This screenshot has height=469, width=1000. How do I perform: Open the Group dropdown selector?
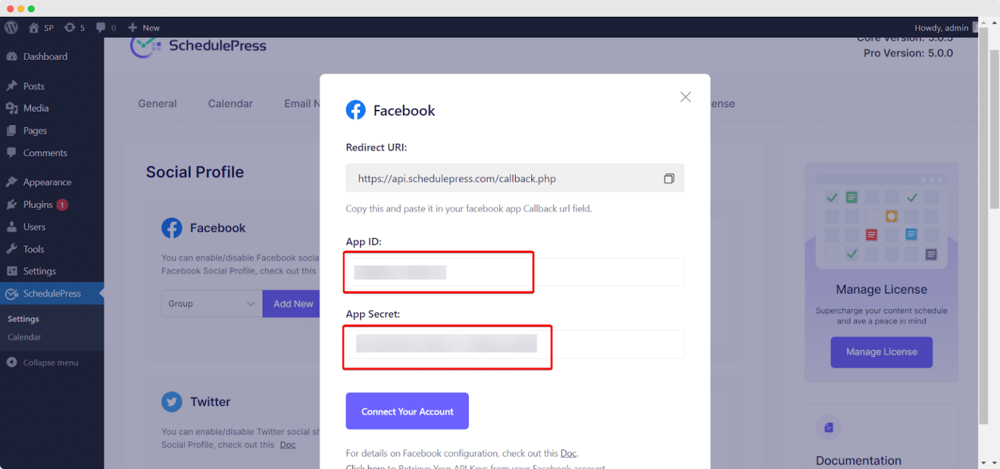click(212, 303)
